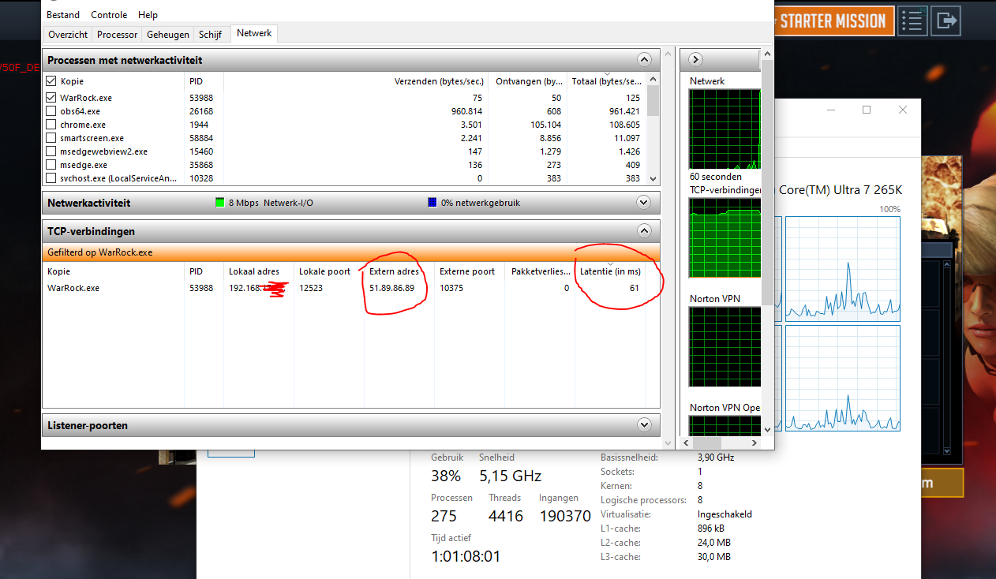The height and width of the screenshot is (579, 996).
Task: Click the process list scrollbar up arrow
Action: 653,80
